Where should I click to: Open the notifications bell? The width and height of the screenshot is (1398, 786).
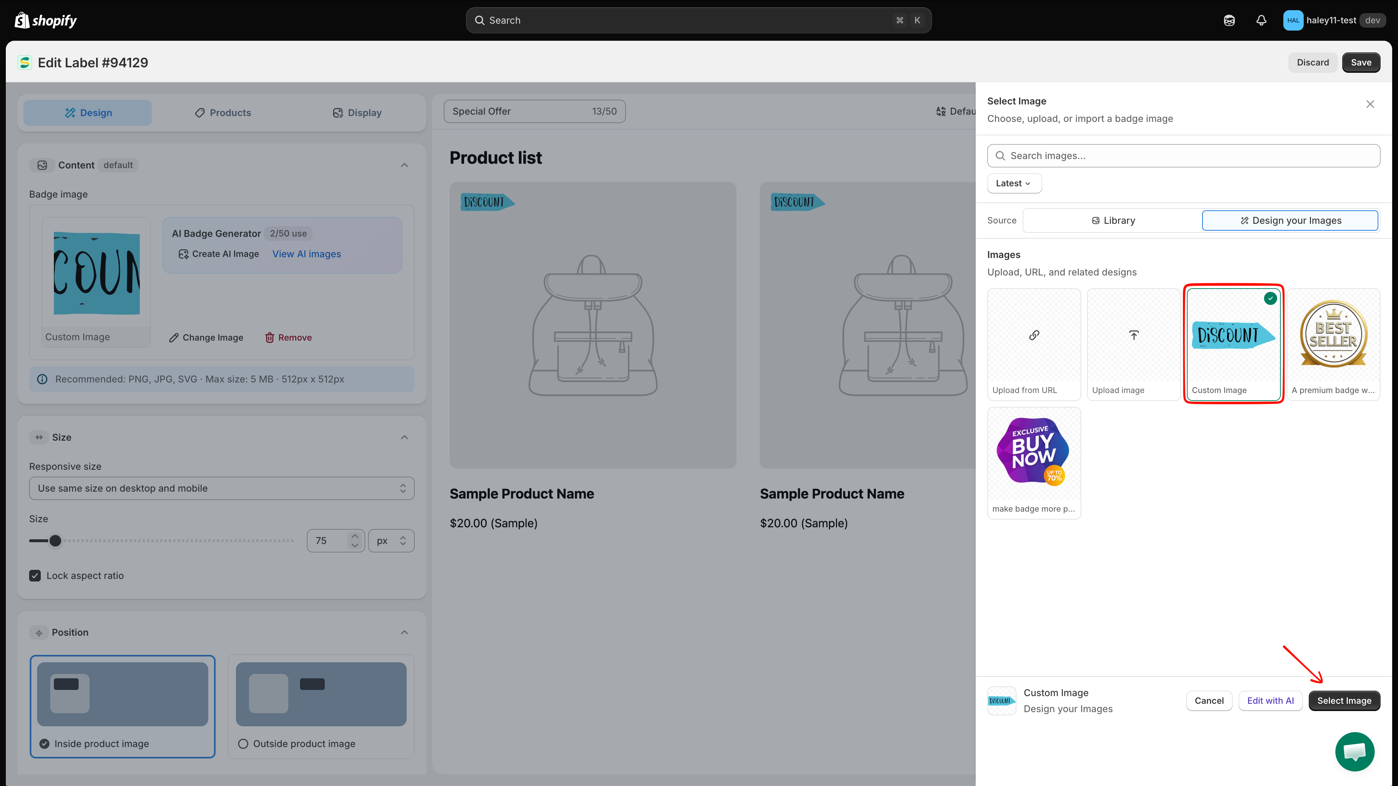(x=1261, y=20)
